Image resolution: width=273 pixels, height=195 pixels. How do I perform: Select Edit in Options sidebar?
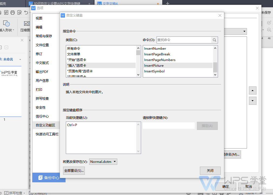(39, 27)
